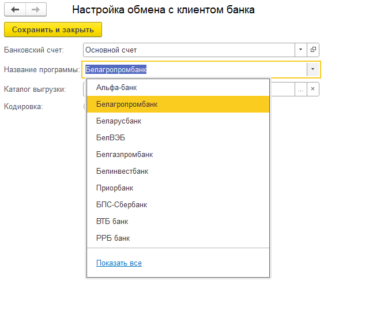Go back with the left arrow icon
388x310 pixels.
15,10
